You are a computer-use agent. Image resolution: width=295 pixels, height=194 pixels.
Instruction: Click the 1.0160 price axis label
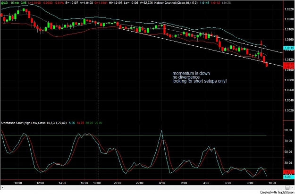pyautogui.click(x=289, y=40)
